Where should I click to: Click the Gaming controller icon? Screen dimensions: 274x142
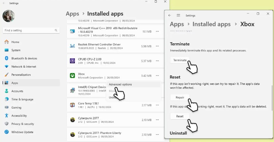click(x=6, y=107)
